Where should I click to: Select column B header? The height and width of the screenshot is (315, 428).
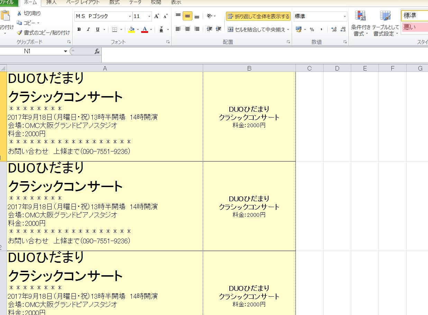(x=249, y=68)
